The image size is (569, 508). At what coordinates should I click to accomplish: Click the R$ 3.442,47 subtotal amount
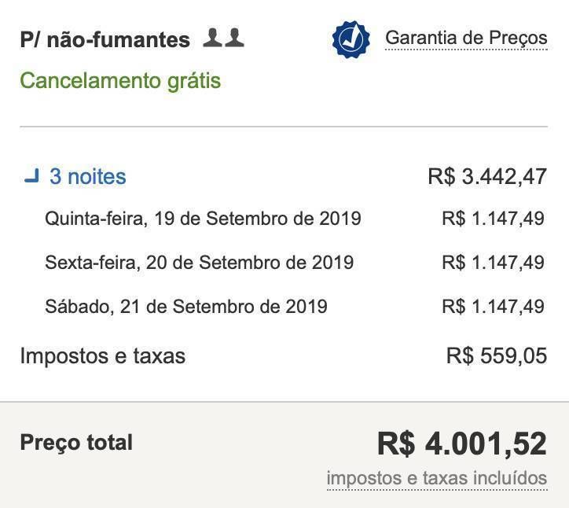[x=487, y=176]
